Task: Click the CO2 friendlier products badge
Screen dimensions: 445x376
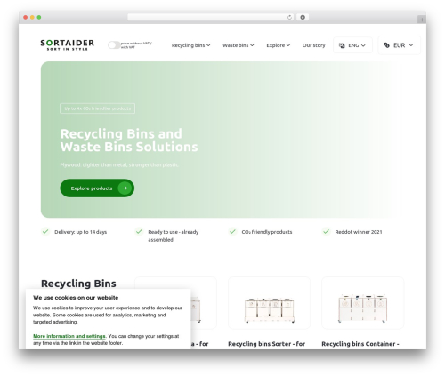Action: (x=97, y=108)
